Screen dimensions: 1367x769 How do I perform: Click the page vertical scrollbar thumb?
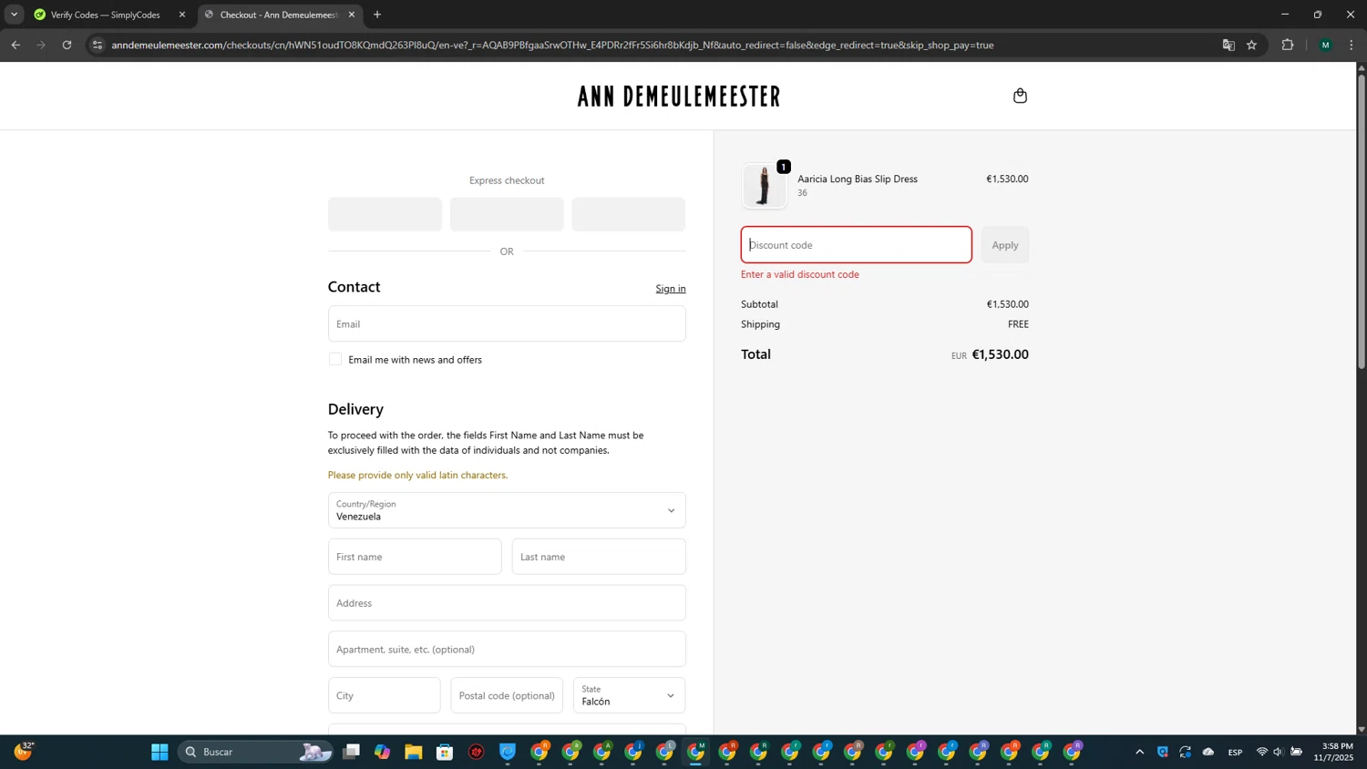[x=1362, y=221]
